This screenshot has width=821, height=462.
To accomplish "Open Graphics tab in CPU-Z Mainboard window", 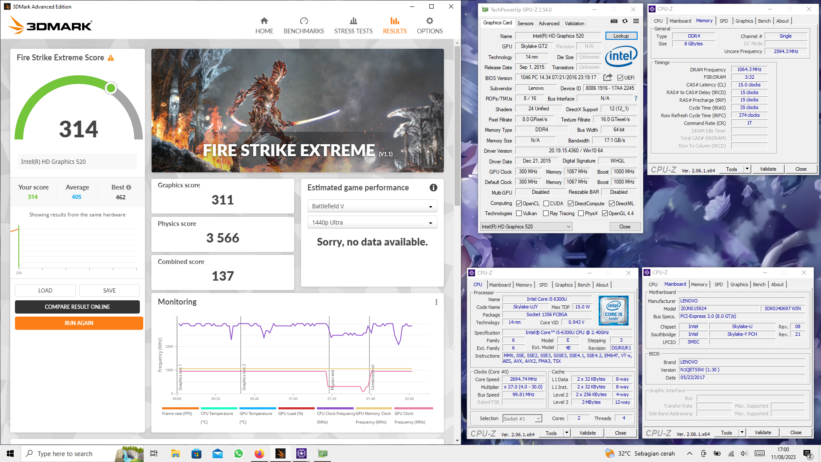I will pos(739,284).
